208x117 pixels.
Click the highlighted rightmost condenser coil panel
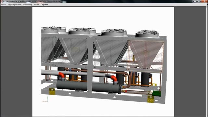146,56
